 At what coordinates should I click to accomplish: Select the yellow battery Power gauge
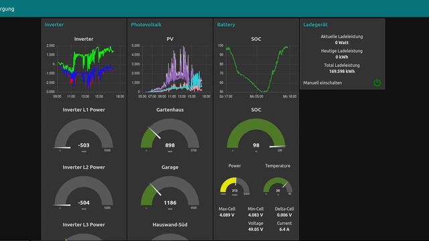click(235, 186)
